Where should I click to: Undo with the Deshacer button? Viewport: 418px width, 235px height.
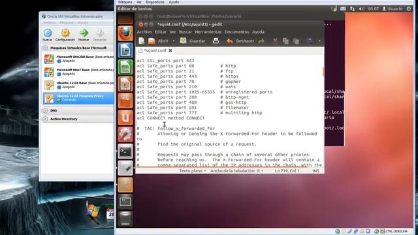(x=240, y=41)
